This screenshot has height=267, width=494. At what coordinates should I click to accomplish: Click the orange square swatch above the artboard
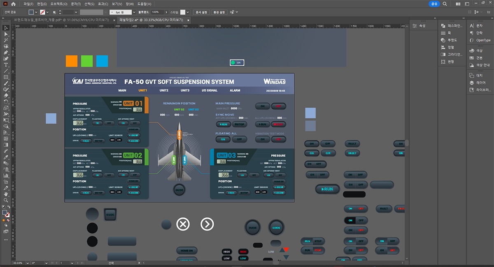[x=72, y=61]
